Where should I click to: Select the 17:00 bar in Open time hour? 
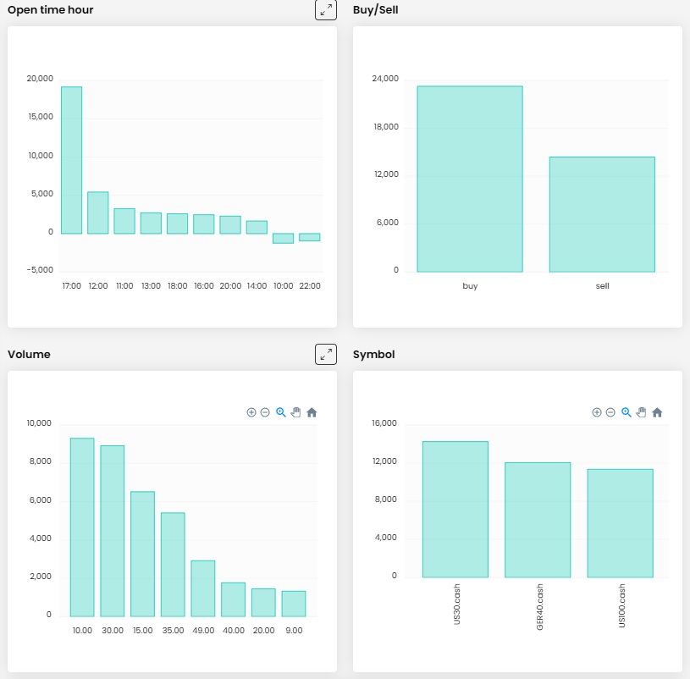click(71, 160)
